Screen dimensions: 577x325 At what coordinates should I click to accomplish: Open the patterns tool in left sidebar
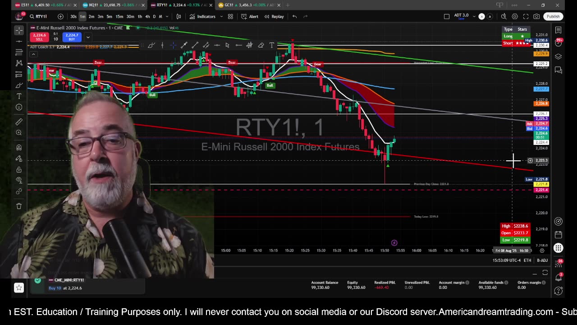[19, 63]
